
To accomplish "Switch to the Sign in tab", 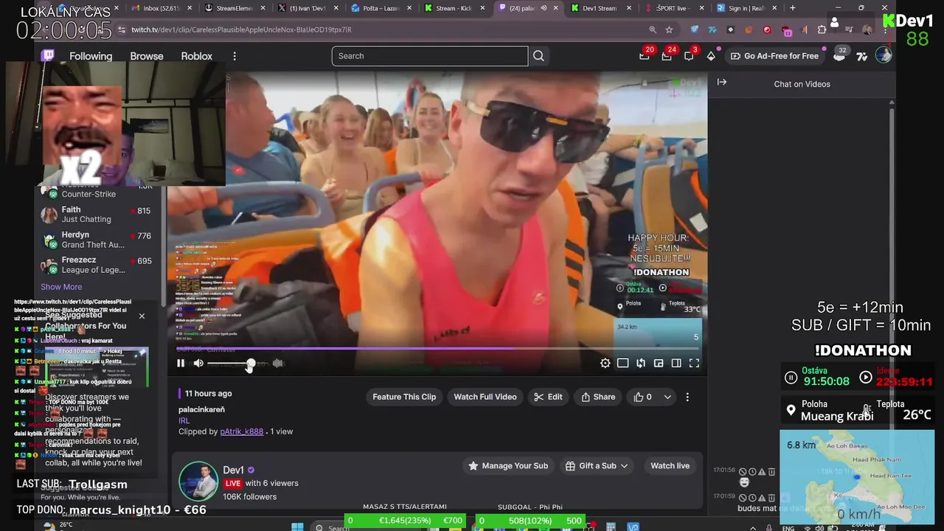I will (746, 8).
